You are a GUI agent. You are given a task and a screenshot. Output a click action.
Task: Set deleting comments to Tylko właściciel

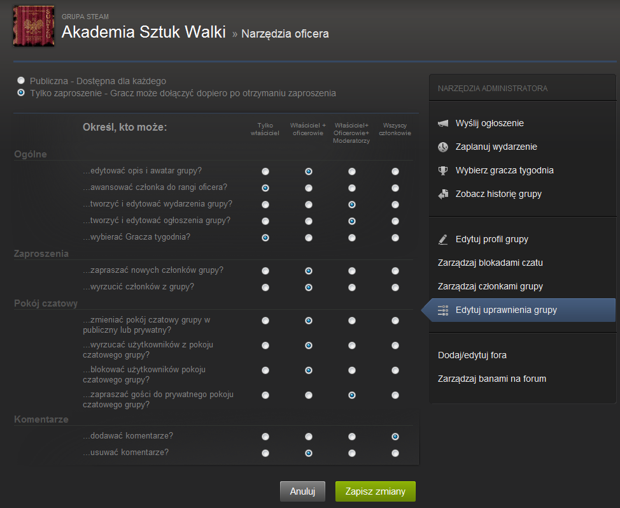(x=265, y=453)
